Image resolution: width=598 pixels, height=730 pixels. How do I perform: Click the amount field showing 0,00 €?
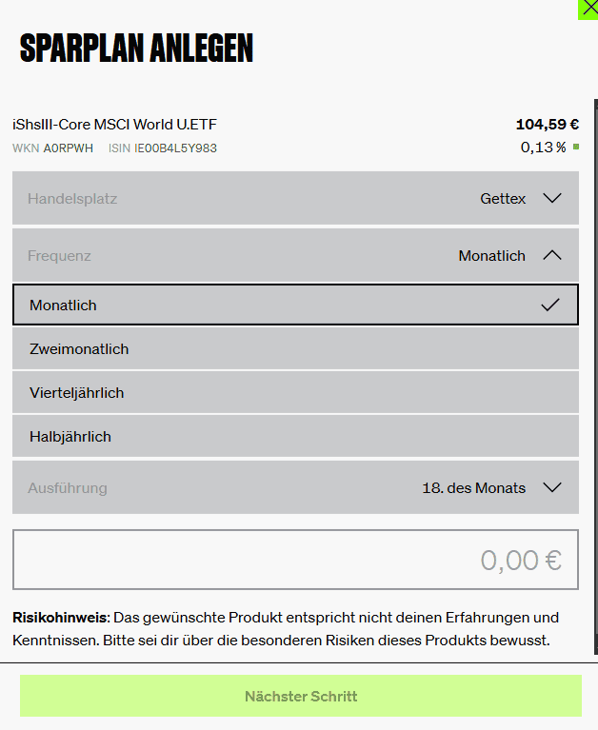pyautogui.click(x=296, y=560)
